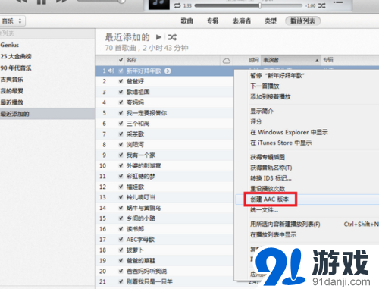Uncheck the checkbox for 我有一个家

[x=121, y=155]
